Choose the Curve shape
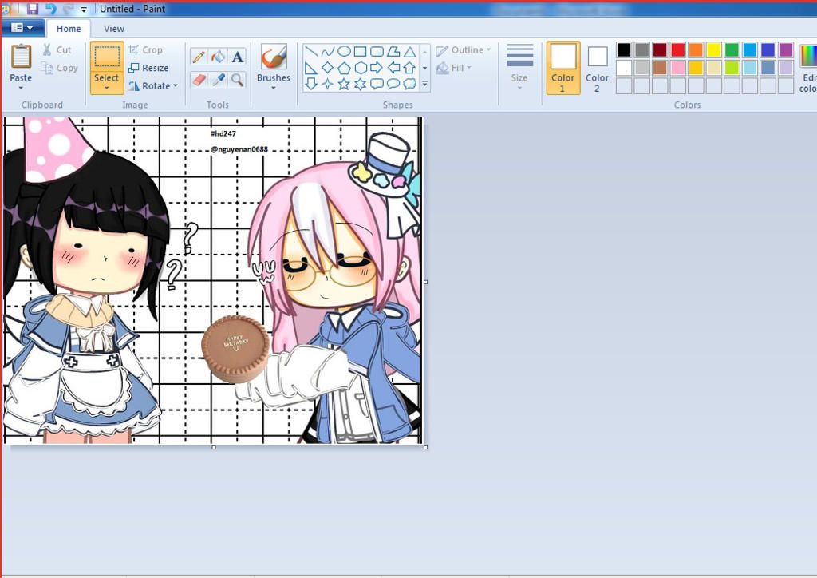The height and width of the screenshot is (578, 817). (328, 52)
